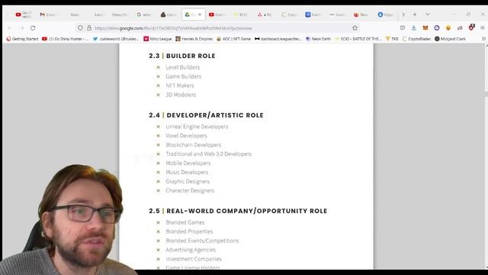Click Mobile Developers text
Screen dimensions: 488x275
(x=188, y=163)
